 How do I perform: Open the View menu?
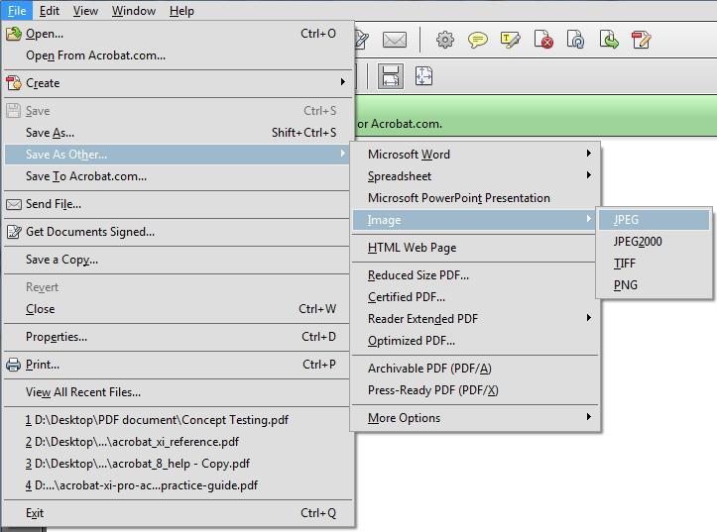click(85, 11)
